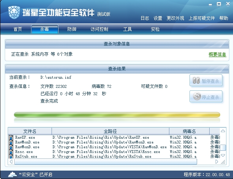
Task: Select the RavXP.exe file name
Action: [25, 138]
